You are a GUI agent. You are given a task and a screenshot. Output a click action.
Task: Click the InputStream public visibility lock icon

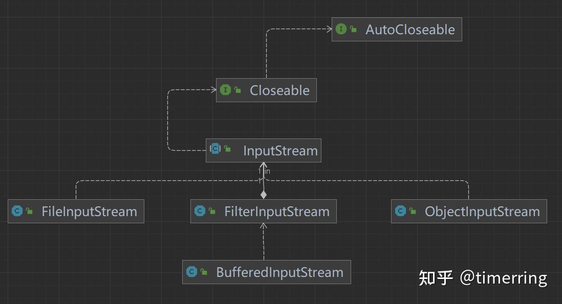pyautogui.click(x=228, y=148)
